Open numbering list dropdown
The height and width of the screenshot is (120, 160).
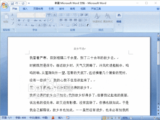click(72, 15)
